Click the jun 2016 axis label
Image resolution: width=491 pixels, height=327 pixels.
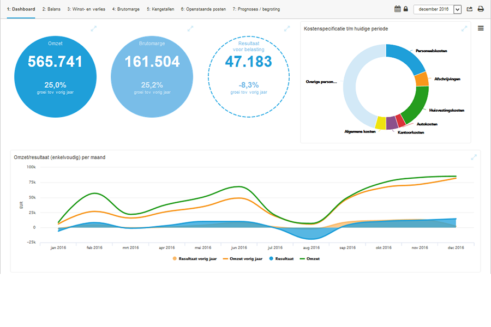239,247
